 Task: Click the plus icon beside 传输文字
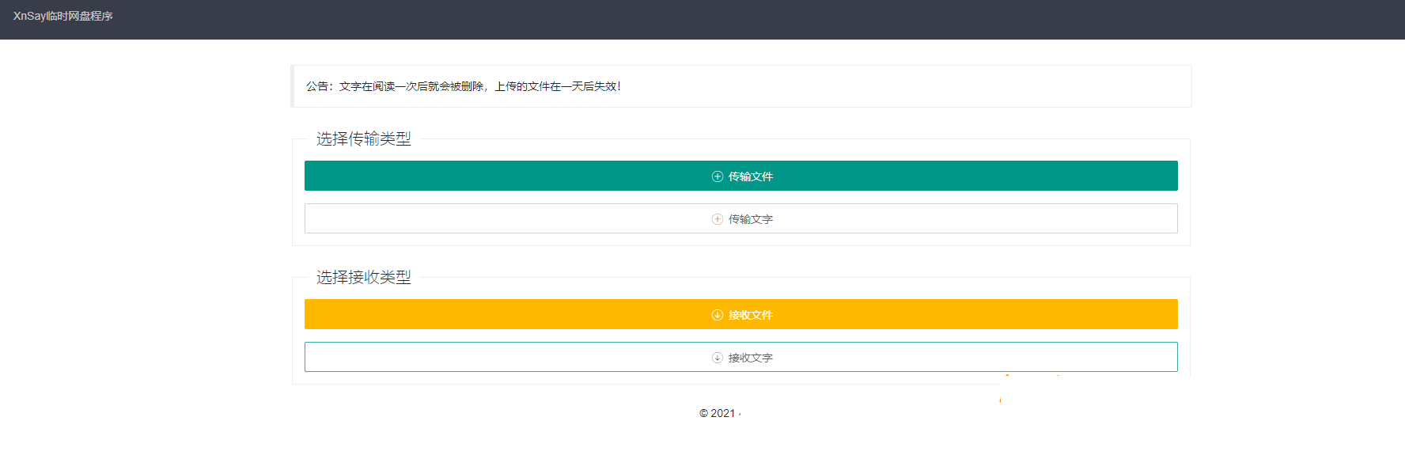(x=717, y=219)
